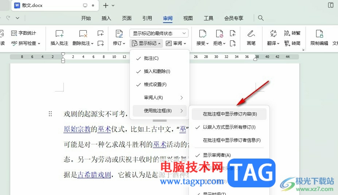Open quick access customization dropdown
Screen dimensions: 338x195
[x=18, y=18]
